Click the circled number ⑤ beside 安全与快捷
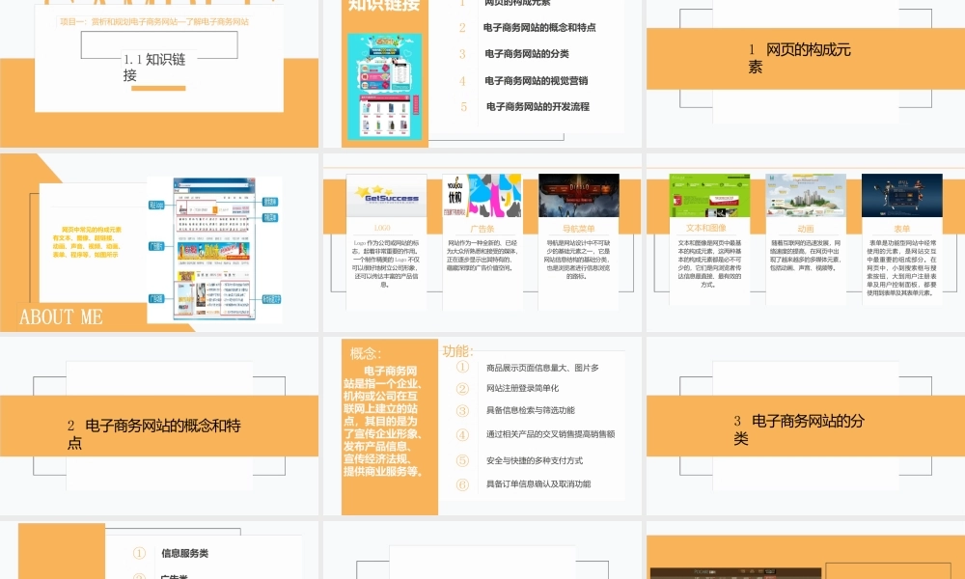965x579 pixels. 462,461
